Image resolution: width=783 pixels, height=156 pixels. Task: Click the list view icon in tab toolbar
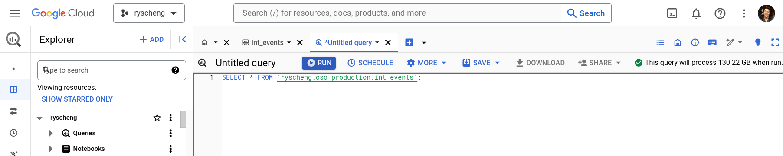point(660,42)
